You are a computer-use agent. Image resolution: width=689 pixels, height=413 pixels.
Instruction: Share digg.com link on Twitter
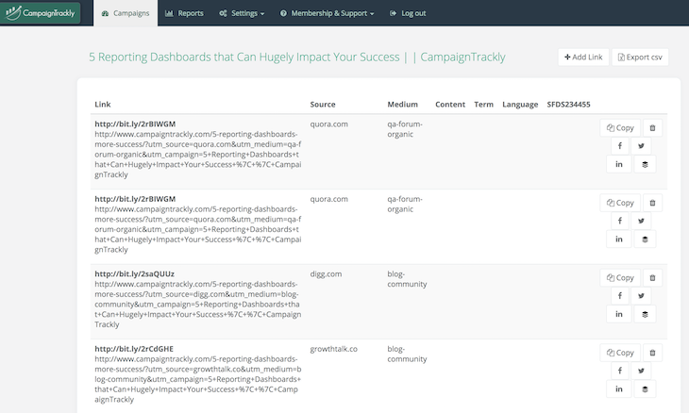tap(641, 296)
